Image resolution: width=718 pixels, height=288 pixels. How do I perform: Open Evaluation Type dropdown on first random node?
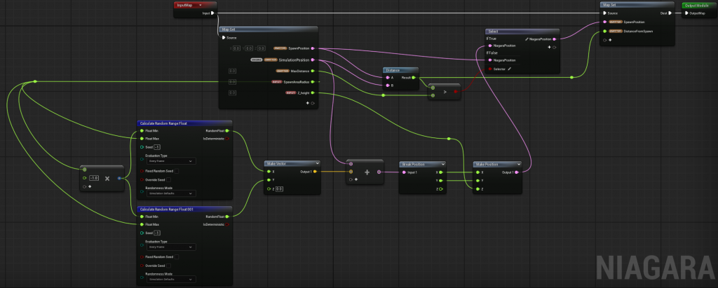pyautogui.click(x=171, y=161)
